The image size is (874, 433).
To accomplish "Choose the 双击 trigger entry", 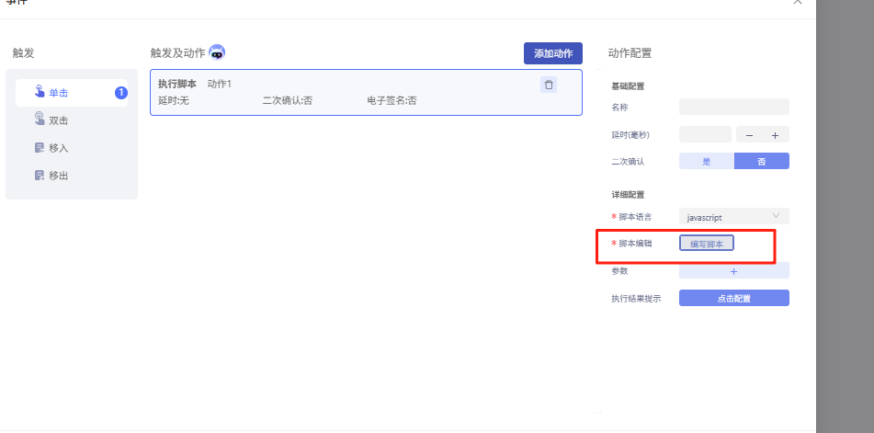I will 72,120.
